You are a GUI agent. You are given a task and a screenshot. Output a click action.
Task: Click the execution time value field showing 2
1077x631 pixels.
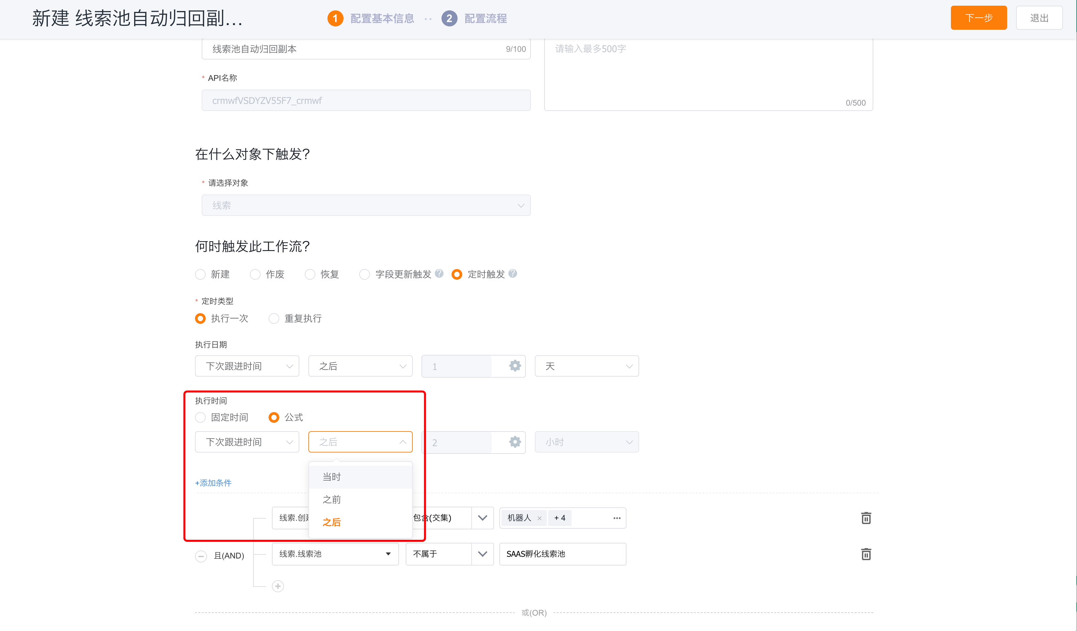(457, 442)
